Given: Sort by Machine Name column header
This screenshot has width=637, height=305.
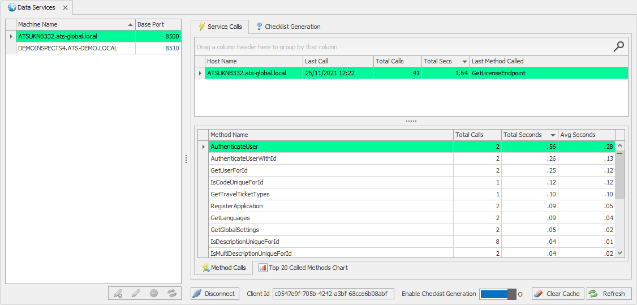Looking at the screenshot, I should pos(76,24).
